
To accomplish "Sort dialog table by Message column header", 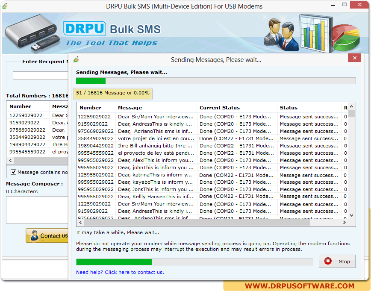I will point(156,108).
